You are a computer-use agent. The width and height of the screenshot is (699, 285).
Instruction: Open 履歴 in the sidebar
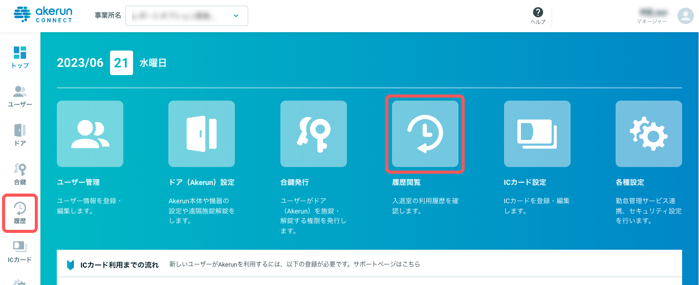20,213
